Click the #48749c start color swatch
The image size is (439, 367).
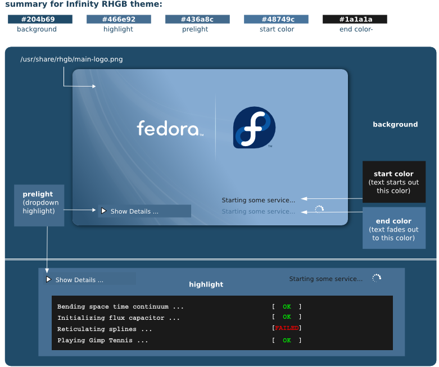(276, 19)
